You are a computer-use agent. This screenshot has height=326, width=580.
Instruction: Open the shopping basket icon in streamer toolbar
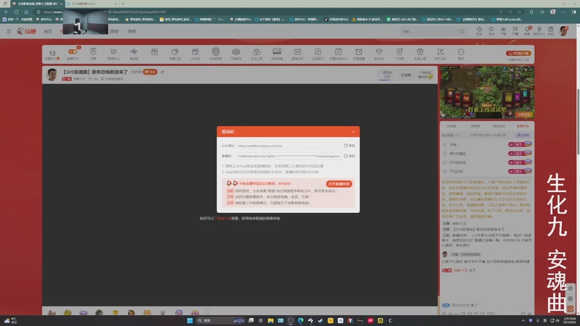click(x=420, y=51)
